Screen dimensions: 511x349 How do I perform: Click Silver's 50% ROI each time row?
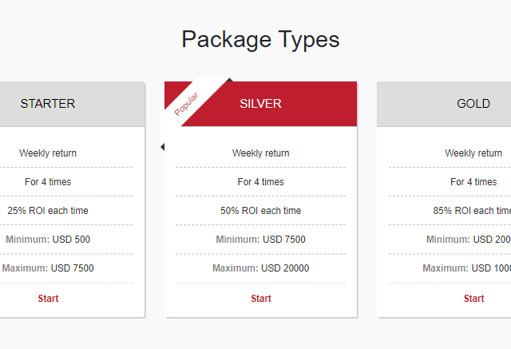pyautogui.click(x=261, y=211)
